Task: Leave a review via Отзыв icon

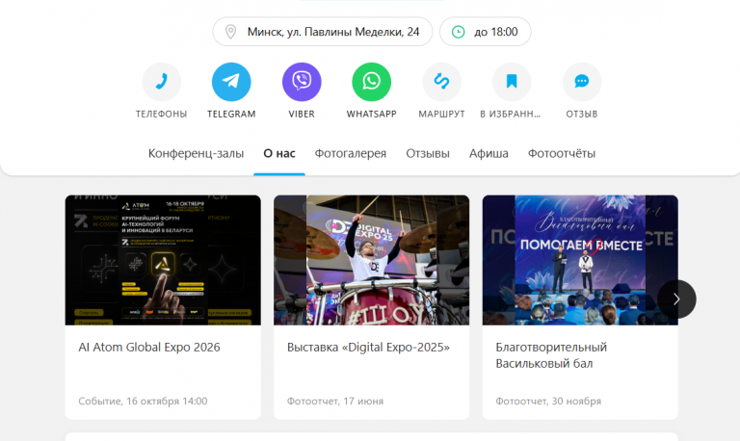Action: pos(582,82)
